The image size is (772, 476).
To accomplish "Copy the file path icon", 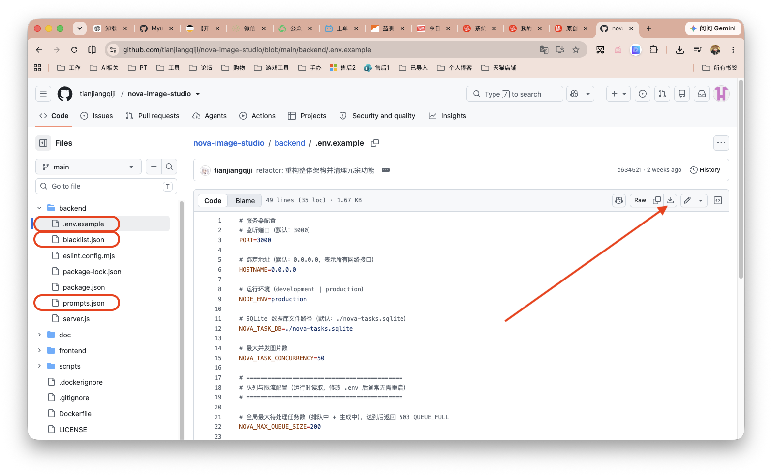I will point(375,143).
